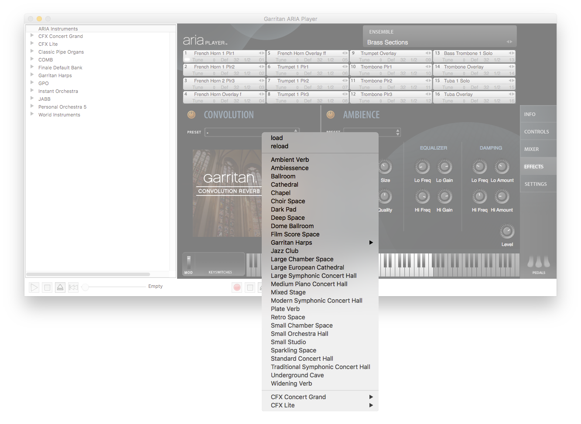This screenshot has width=581, height=424.
Task: Expand Classic Pipe Organs tree item
Action: tap(32, 51)
